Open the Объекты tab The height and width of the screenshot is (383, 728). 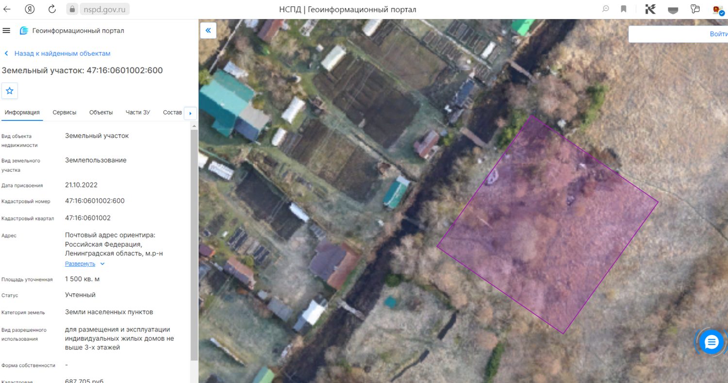point(101,113)
